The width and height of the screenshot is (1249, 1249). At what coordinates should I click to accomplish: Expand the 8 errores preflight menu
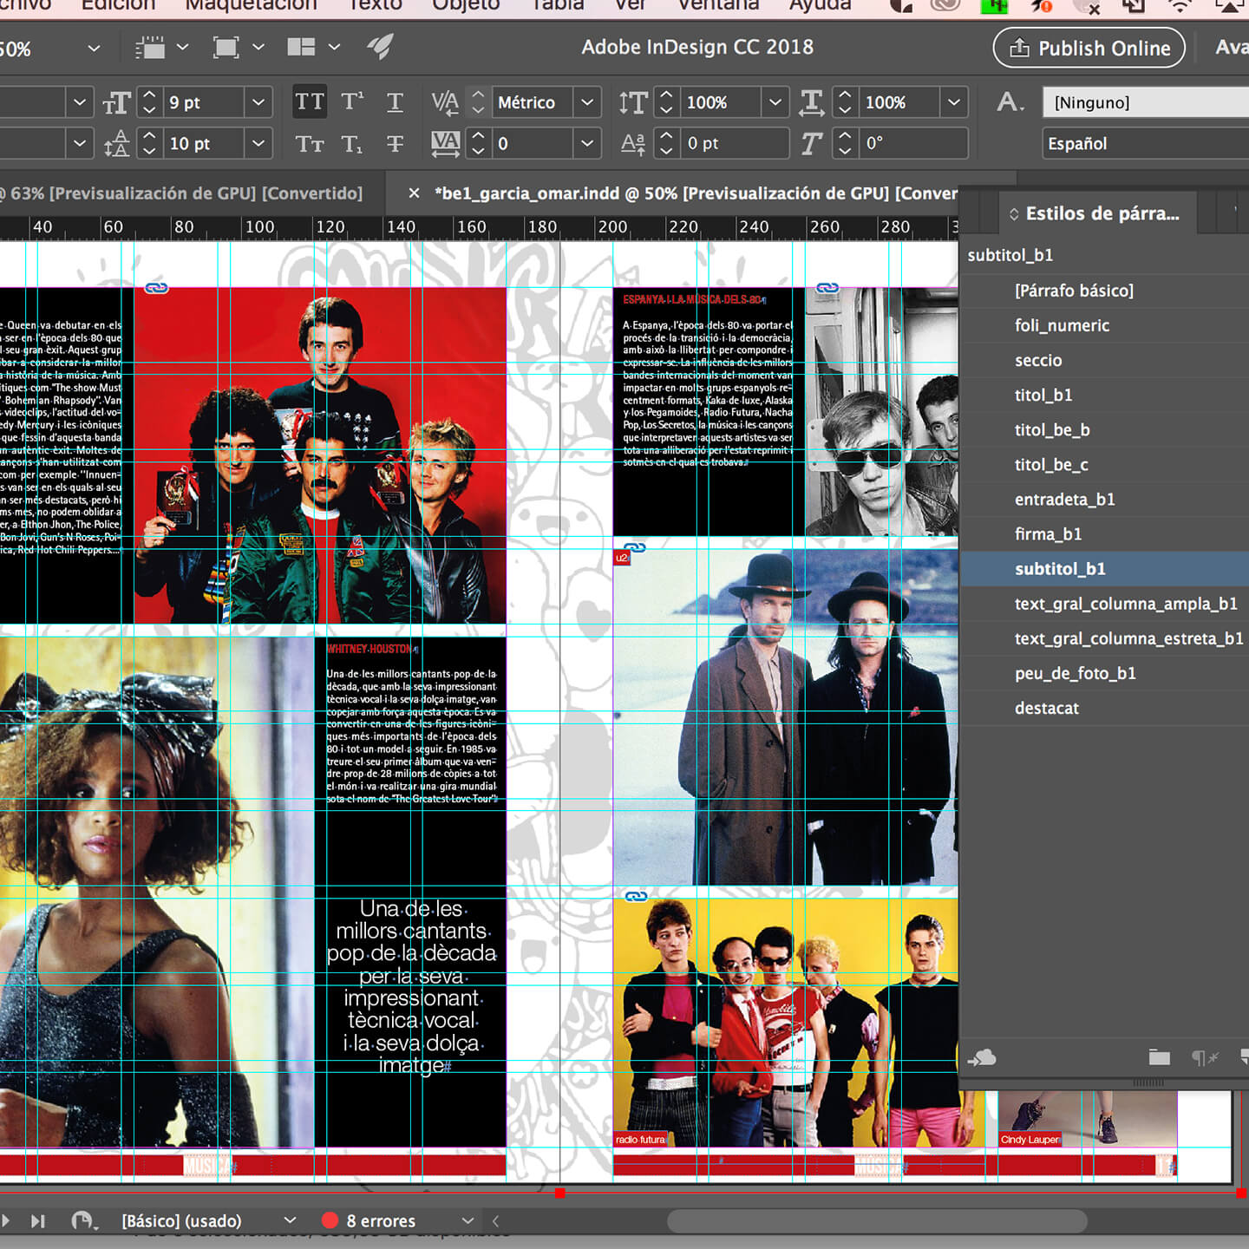[x=468, y=1220]
